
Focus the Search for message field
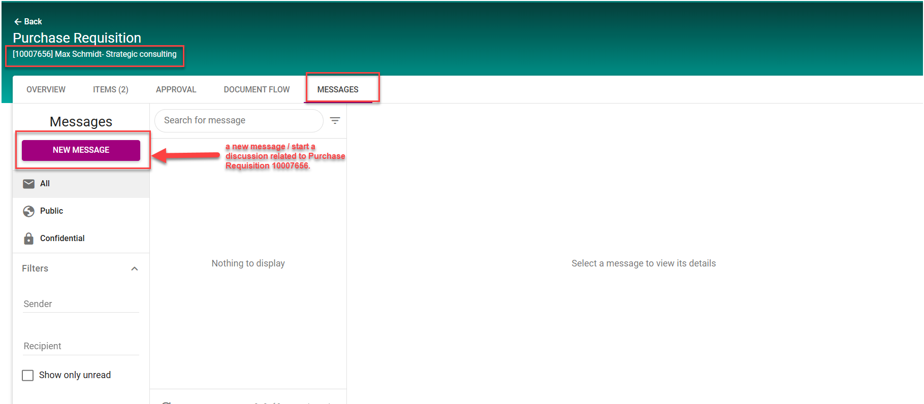click(x=239, y=120)
